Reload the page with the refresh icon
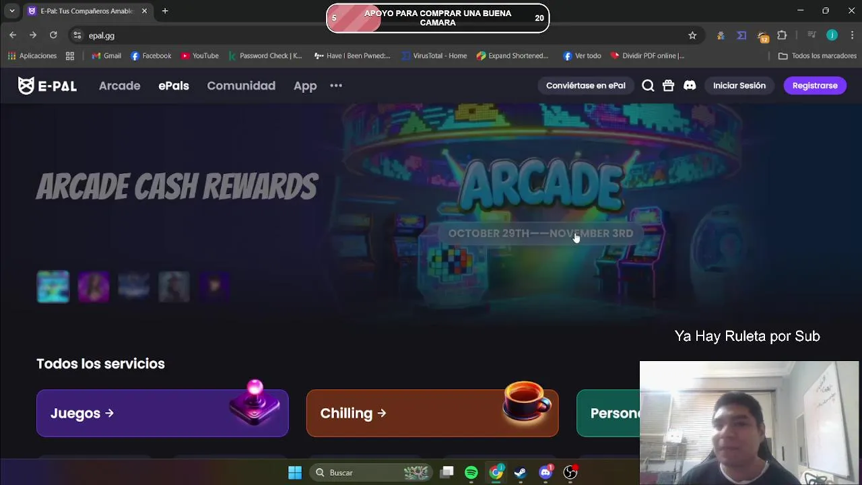The height and width of the screenshot is (485, 862). click(x=53, y=35)
